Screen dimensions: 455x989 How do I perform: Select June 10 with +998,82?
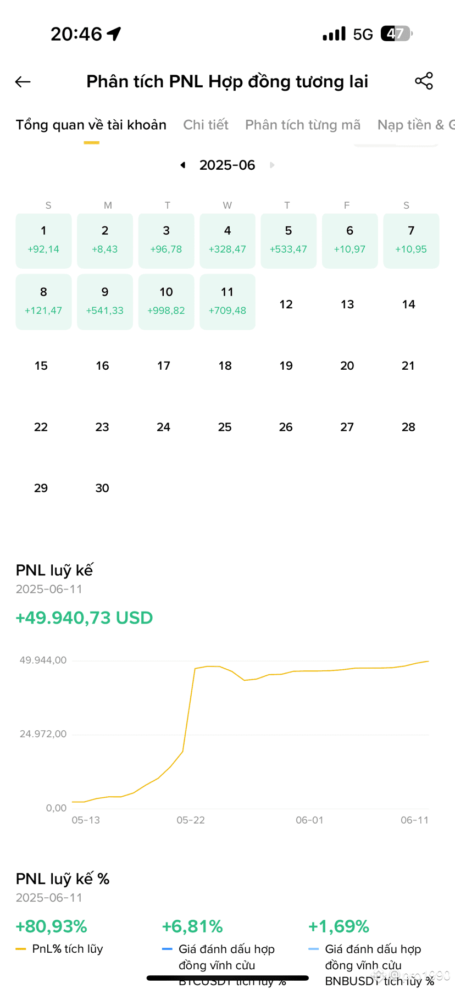coord(166,302)
